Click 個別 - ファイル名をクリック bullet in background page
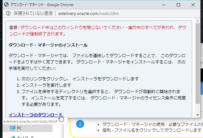This screenshot has width=203, height=138. tap(152, 130)
